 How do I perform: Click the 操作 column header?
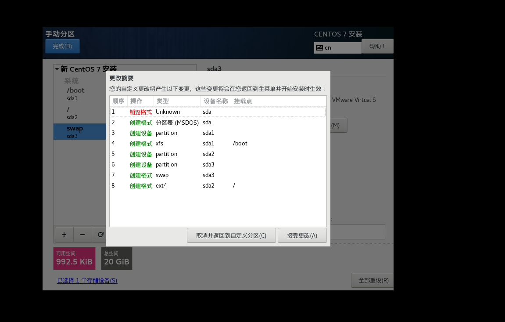pos(140,101)
